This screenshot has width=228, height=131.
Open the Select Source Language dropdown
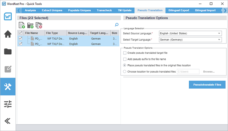[190, 33]
